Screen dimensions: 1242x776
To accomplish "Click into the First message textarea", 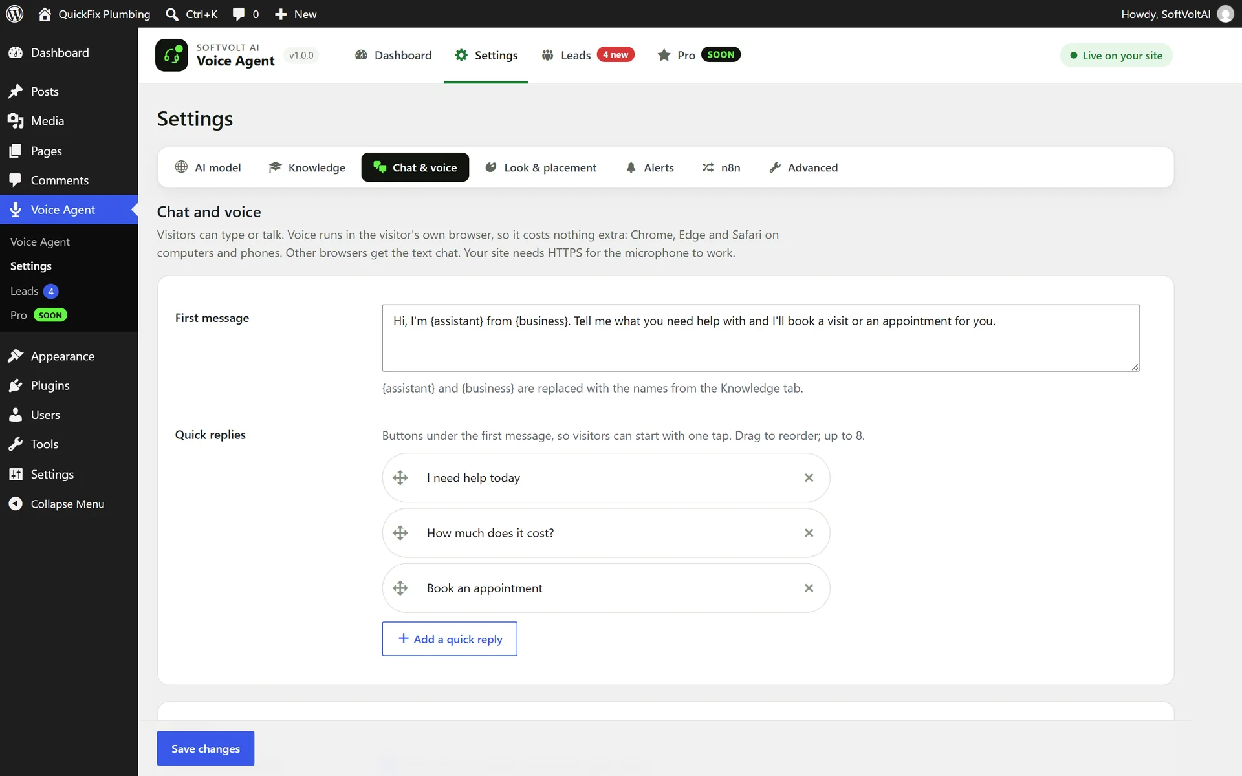I will (761, 338).
